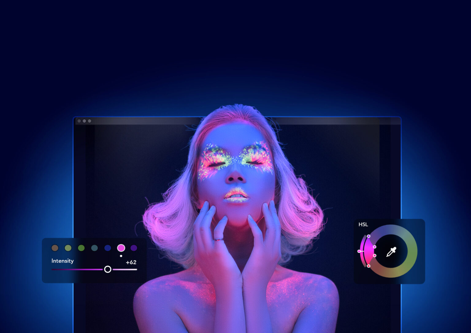Select the brown color swatch
Screen dimensions: 471x333
coord(55,248)
